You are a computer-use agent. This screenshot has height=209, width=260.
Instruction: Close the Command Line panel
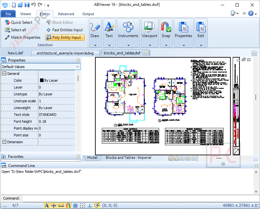pos(256,166)
